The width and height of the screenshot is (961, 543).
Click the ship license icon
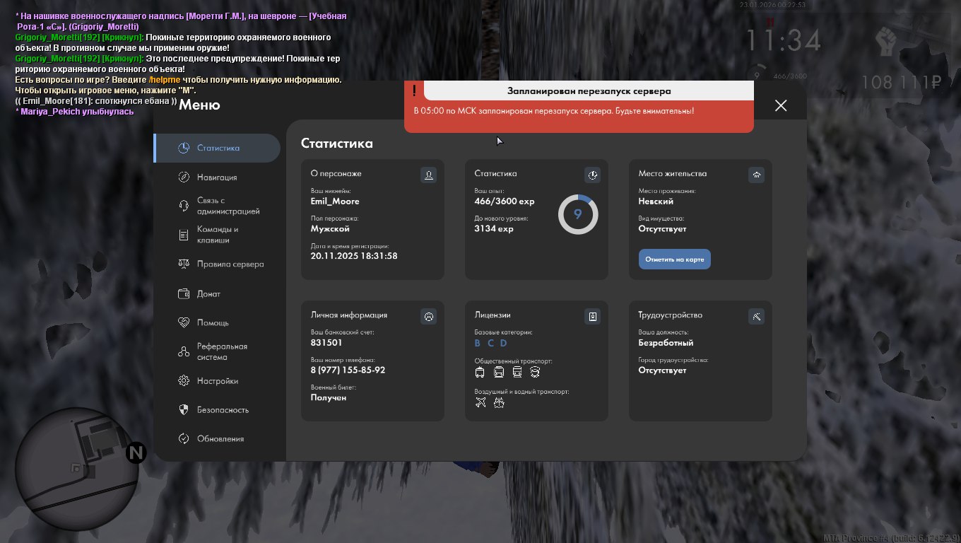click(499, 402)
